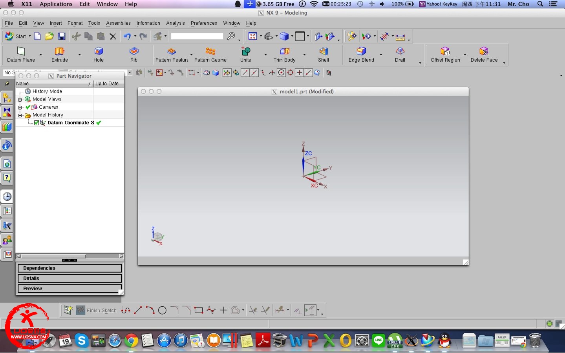Sort by the Up to Date column
The height and width of the screenshot is (353, 565).
tap(109, 84)
